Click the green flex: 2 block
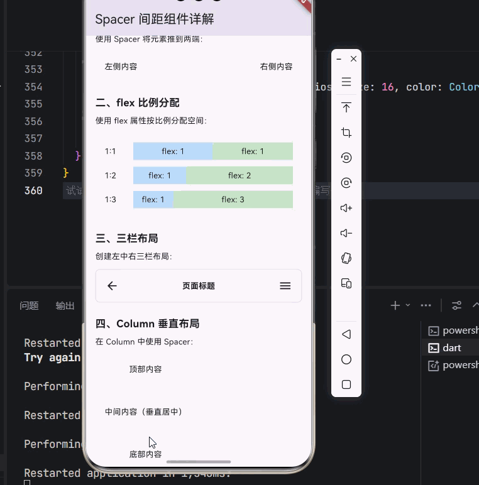 pos(239,175)
